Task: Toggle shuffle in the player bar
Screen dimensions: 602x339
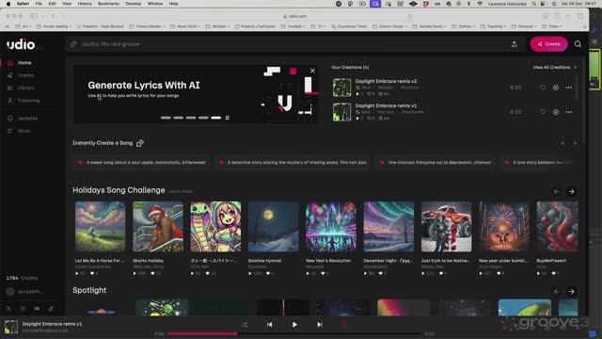Action: pos(245,325)
